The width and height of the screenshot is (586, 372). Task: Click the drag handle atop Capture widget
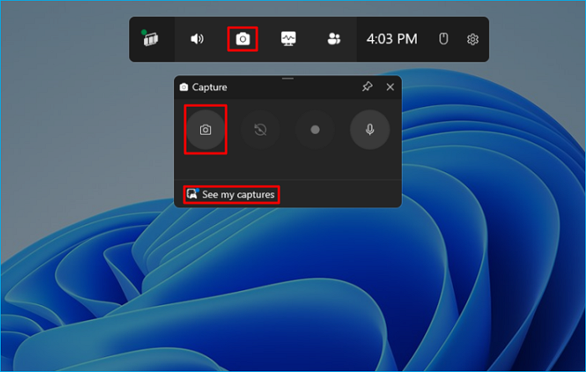[288, 78]
